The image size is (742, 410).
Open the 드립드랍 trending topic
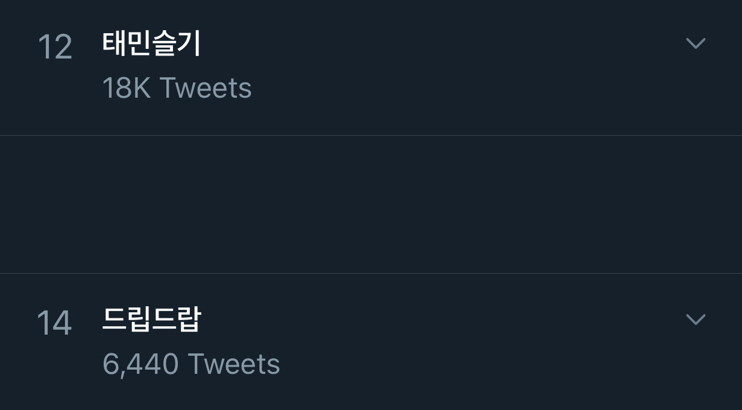pyautogui.click(x=151, y=320)
